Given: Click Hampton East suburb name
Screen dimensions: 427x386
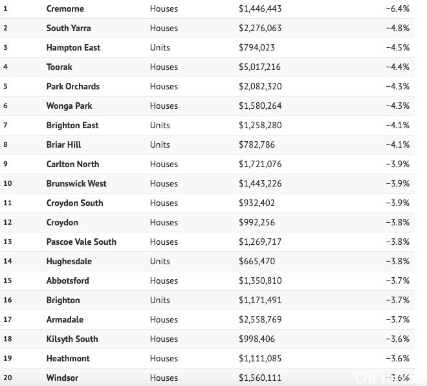Looking at the screenshot, I should (73, 47).
